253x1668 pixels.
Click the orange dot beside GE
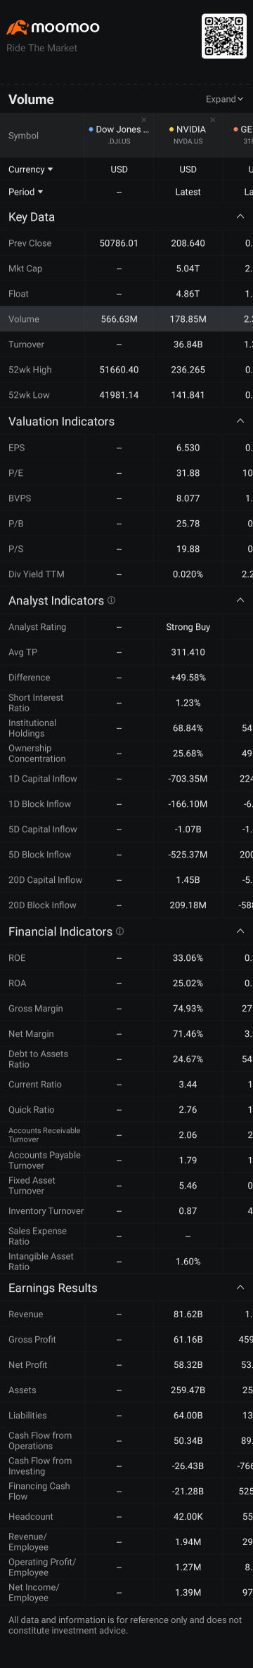pyautogui.click(x=236, y=129)
